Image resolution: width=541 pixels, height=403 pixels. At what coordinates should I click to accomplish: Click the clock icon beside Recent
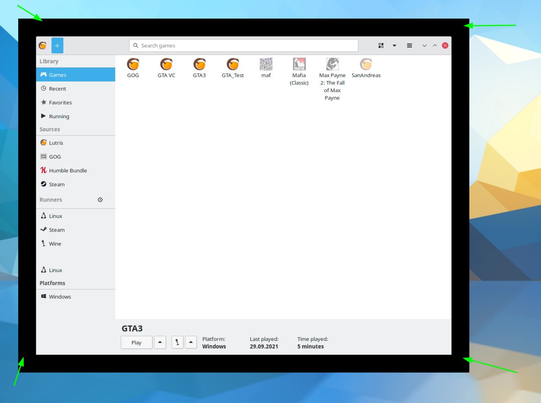44,89
